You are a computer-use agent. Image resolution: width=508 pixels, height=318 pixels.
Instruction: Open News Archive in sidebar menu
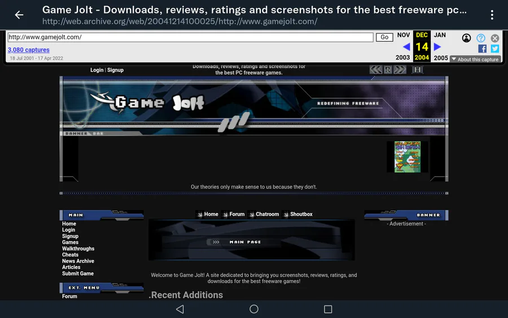point(78,262)
